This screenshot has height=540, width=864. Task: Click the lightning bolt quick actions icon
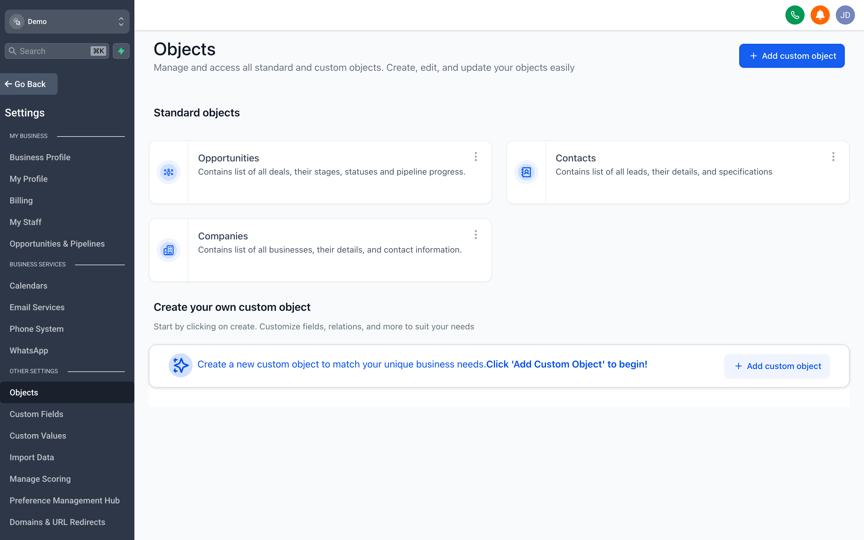click(x=121, y=51)
